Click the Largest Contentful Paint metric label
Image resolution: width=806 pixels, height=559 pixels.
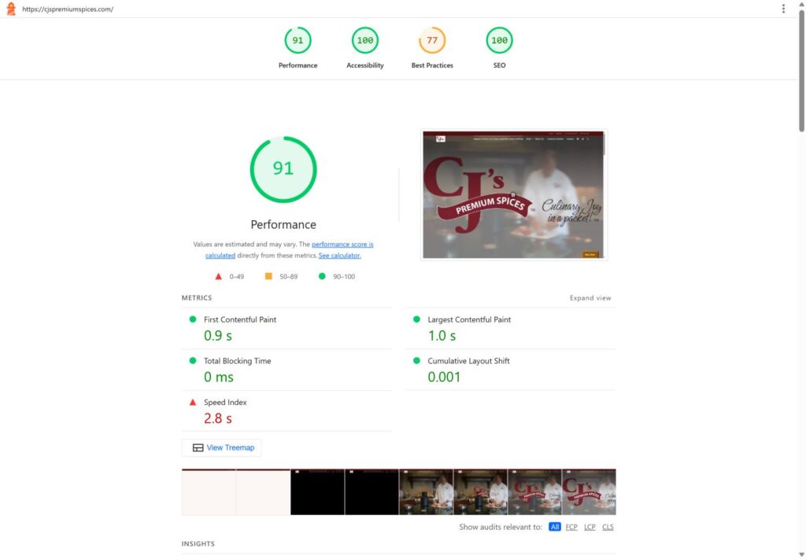point(469,319)
